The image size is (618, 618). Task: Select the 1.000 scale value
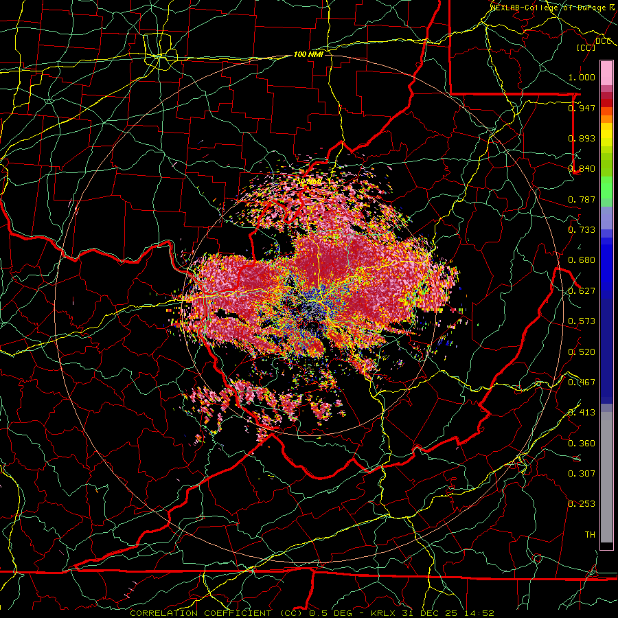(582, 77)
